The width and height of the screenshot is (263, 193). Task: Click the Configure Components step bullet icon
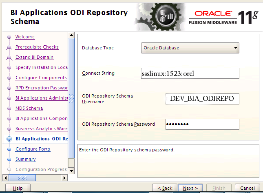9,78
